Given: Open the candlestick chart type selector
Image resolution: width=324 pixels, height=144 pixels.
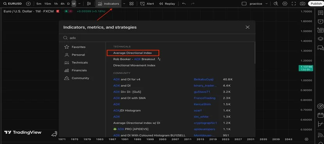Looking at the screenshot, I should point(89,4).
